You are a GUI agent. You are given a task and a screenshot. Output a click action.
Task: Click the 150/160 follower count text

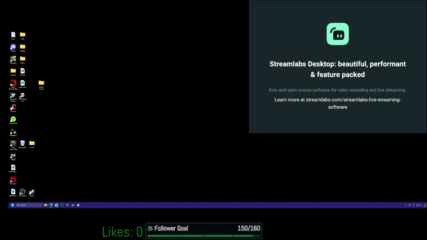coord(249,228)
